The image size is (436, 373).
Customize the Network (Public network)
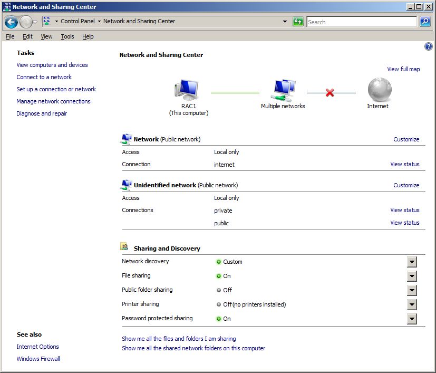406,139
